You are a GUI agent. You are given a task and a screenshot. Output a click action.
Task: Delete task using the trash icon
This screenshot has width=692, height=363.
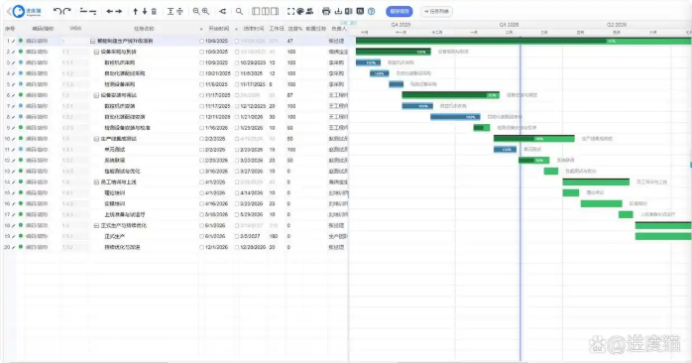click(x=154, y=11)
